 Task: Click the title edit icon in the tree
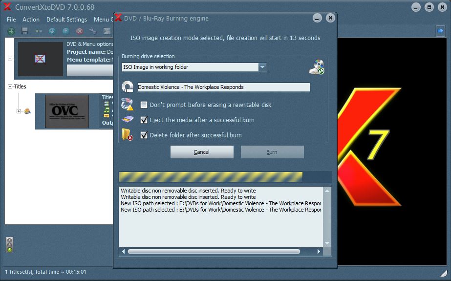[27, 111]
